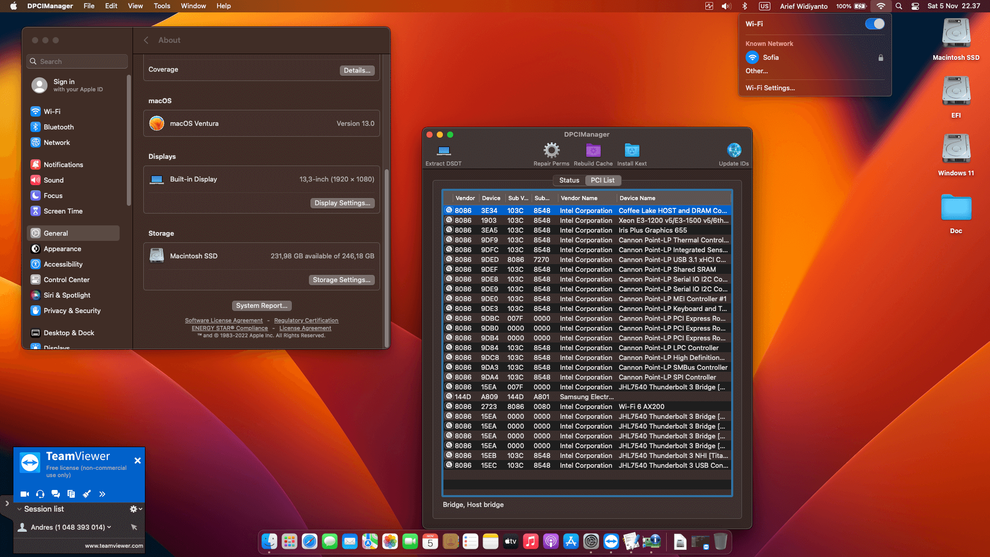Select the Samsung Electr... device row

[x=587, y=397]
